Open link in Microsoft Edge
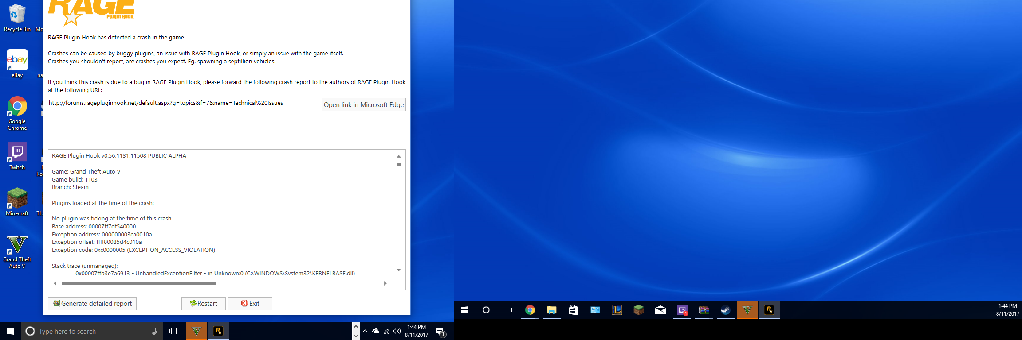1022x340 pixels. (363, 105)
